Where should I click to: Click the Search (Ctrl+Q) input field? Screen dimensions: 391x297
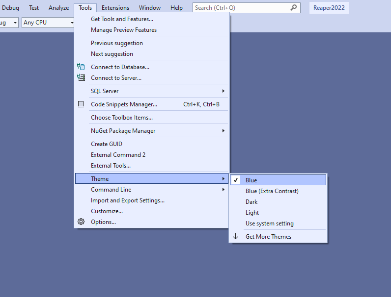247,8
